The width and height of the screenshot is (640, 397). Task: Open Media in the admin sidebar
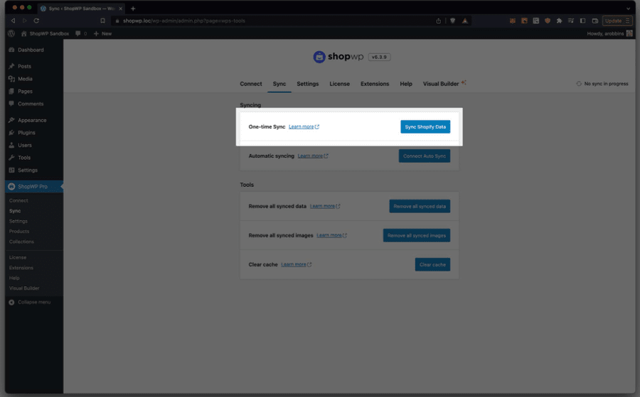coord(25,79)
